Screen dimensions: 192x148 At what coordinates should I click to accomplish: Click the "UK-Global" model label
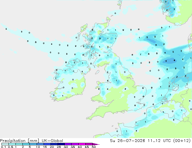[x=52, y=141]
